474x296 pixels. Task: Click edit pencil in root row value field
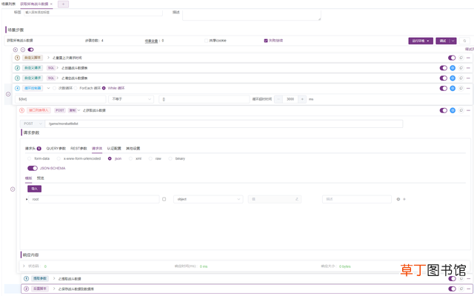point(297,199)
